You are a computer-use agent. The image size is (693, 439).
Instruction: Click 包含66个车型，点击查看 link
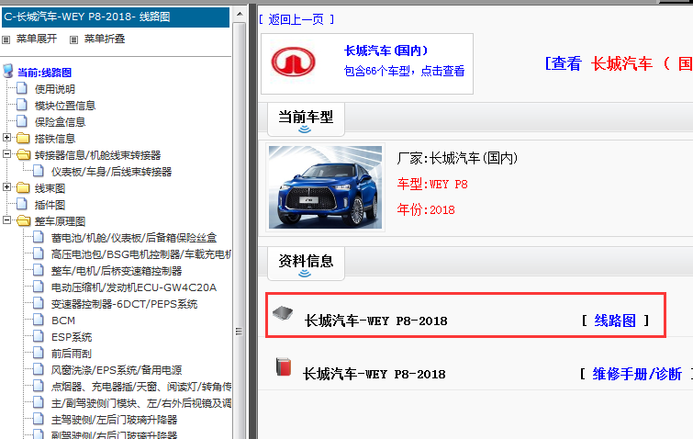coord(404,72)
